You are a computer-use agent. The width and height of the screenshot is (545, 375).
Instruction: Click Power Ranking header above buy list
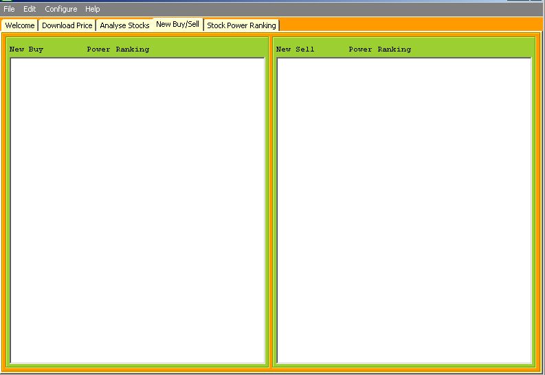118,49
